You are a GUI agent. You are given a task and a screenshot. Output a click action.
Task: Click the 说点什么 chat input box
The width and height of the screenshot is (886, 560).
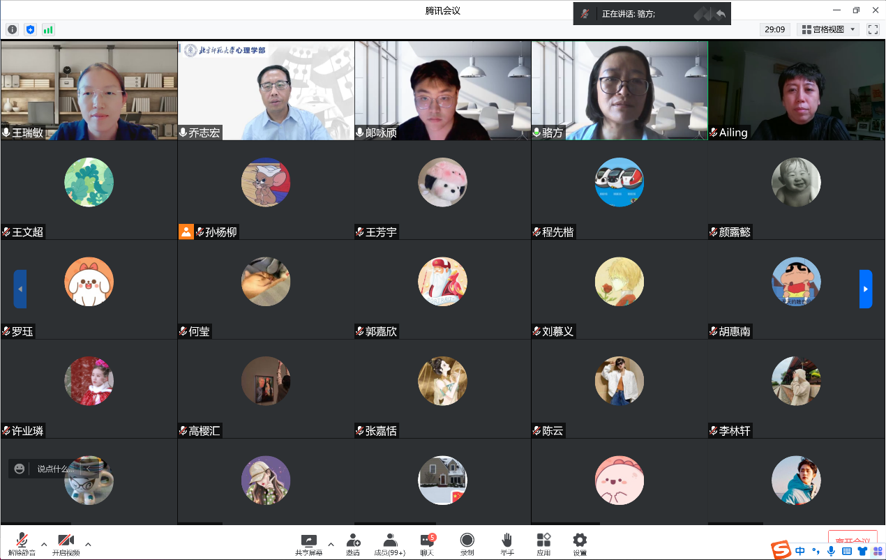point(54,469)
